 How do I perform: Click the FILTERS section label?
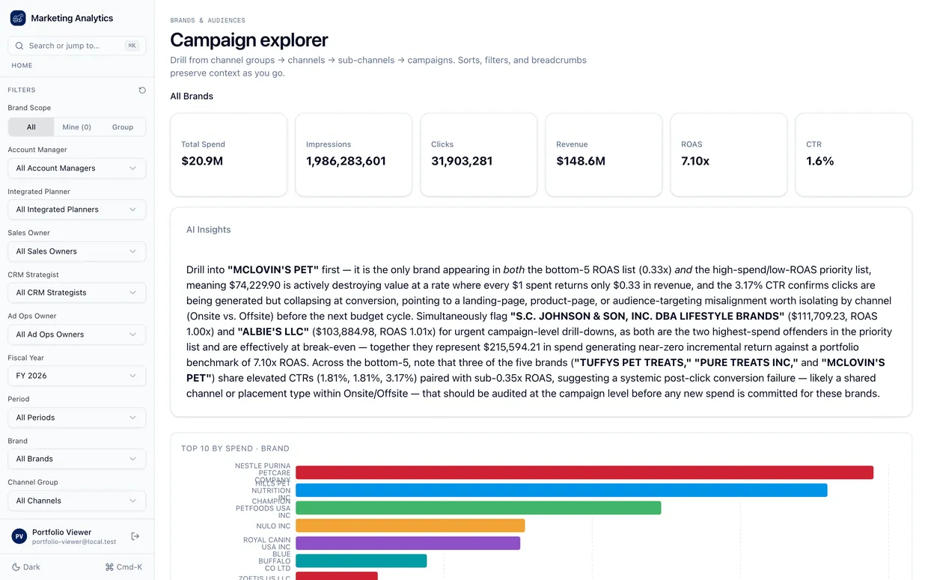pos(22,90)
